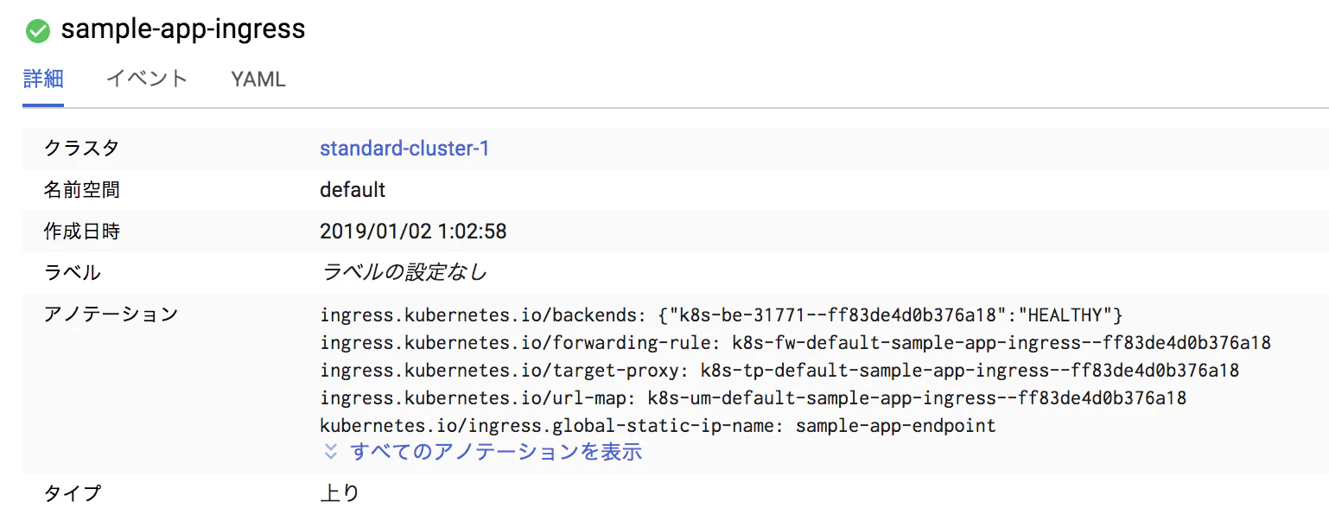Select the 詳細 tab

tap(43, 79)
